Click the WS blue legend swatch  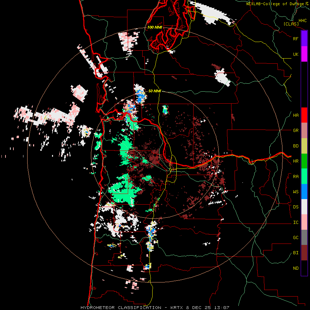point(304,192)
